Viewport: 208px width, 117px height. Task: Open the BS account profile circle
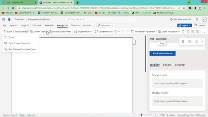tap(204, 19)
